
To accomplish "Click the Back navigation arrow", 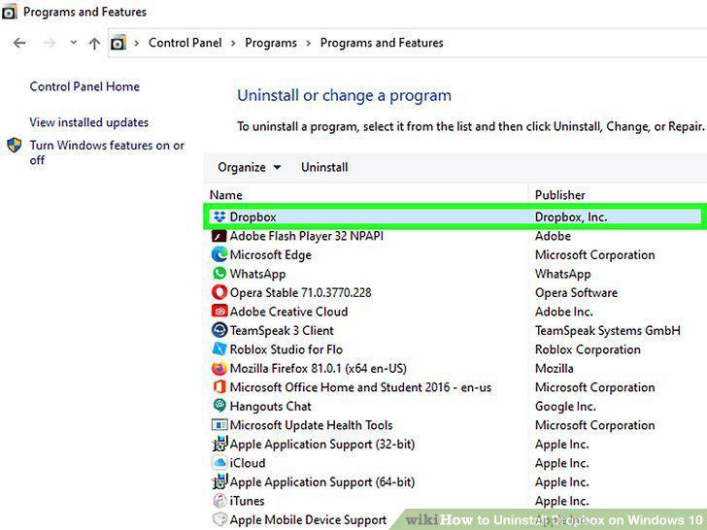I will [19, 44].
